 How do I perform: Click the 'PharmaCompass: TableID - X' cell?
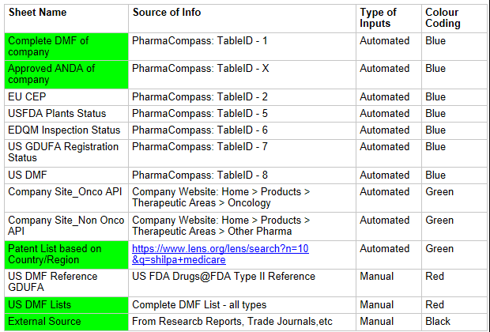pyautogui.click(x=242, y=74)
